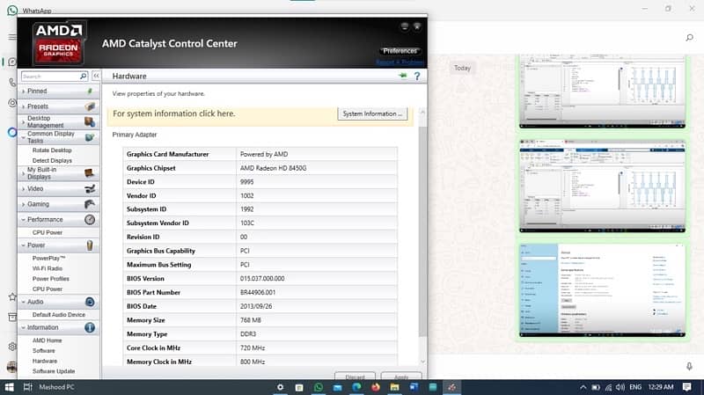Viewport: 704px width, 395px height.
Task: Click the Report A Problem link
Action: 400,62
